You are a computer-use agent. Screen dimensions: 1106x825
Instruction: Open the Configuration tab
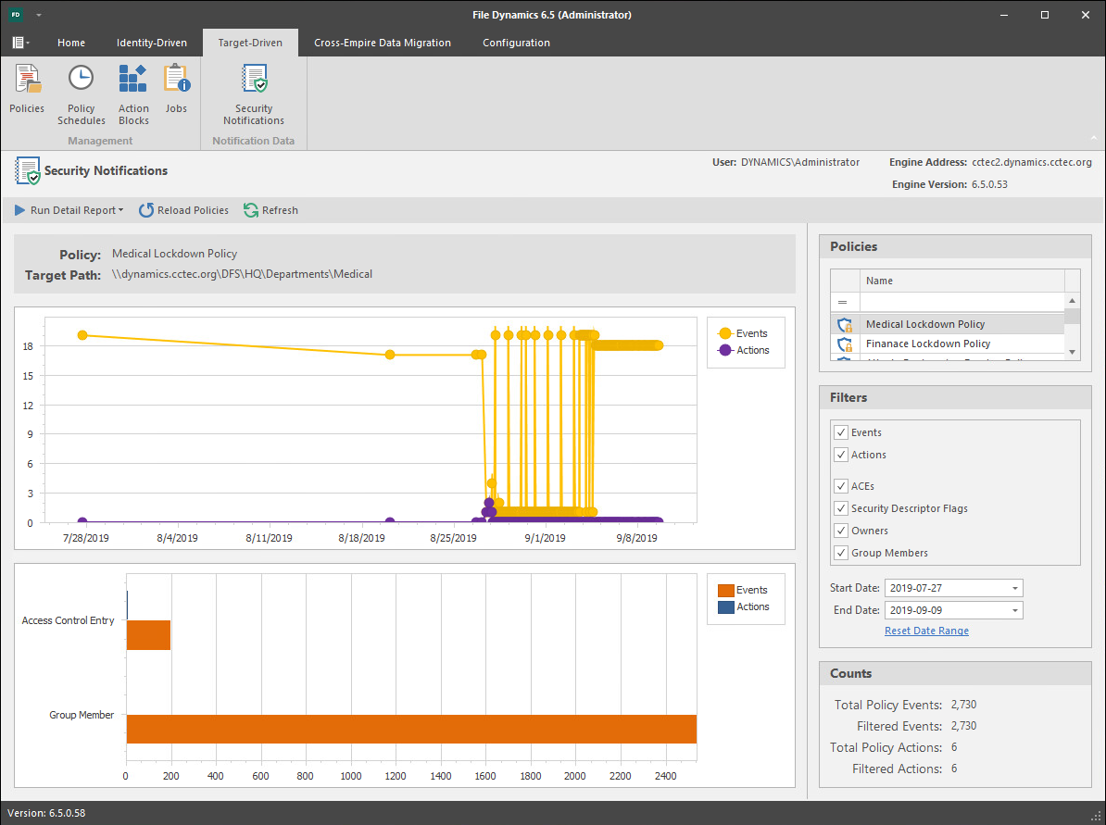coord(516,43)
